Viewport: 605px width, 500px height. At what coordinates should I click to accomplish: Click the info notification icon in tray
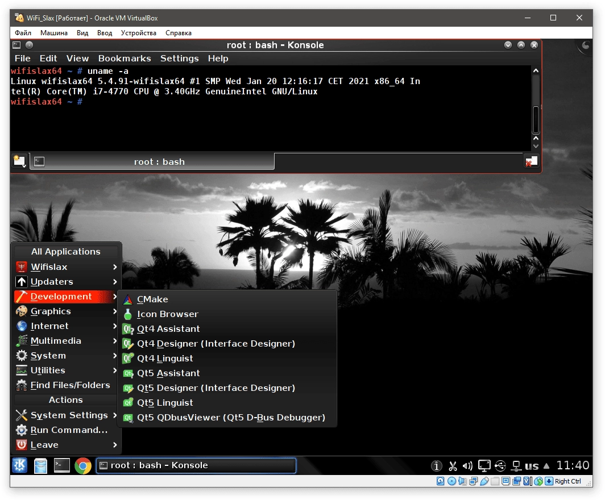(x=436, y=466)
